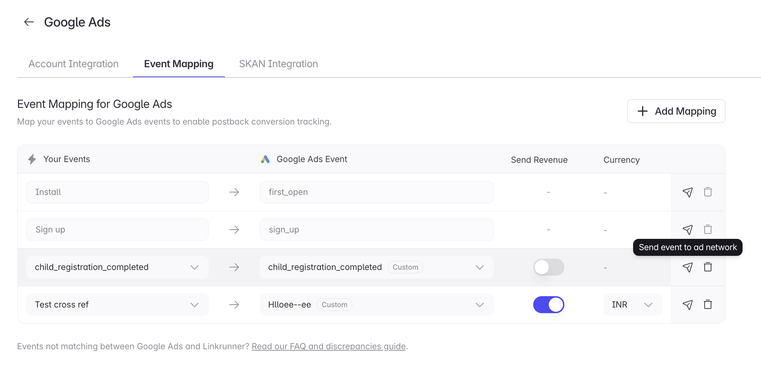
Task: Send the Install event to ad network
Action: click(x=687, y=192)
